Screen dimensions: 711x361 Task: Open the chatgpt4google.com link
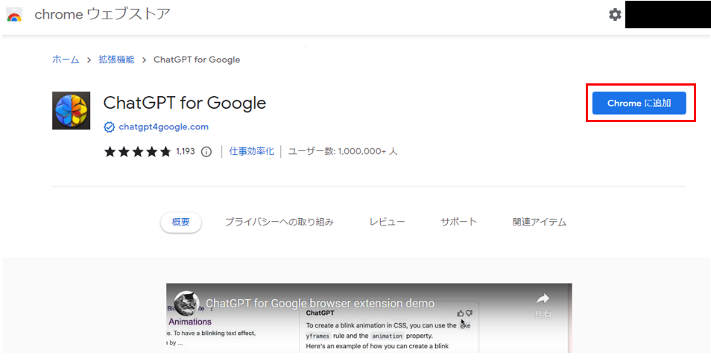pyautogui.click(x=164, y=127)
